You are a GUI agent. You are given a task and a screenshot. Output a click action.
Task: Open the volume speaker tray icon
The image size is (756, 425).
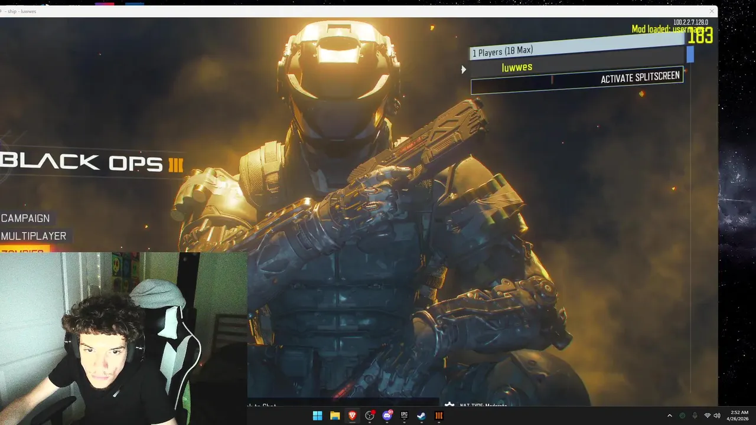[717, 416]
